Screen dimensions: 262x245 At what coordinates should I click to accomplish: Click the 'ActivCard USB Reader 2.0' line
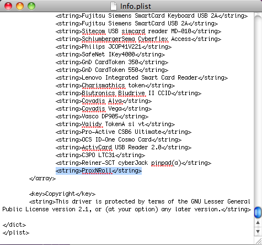coord(124,148)
